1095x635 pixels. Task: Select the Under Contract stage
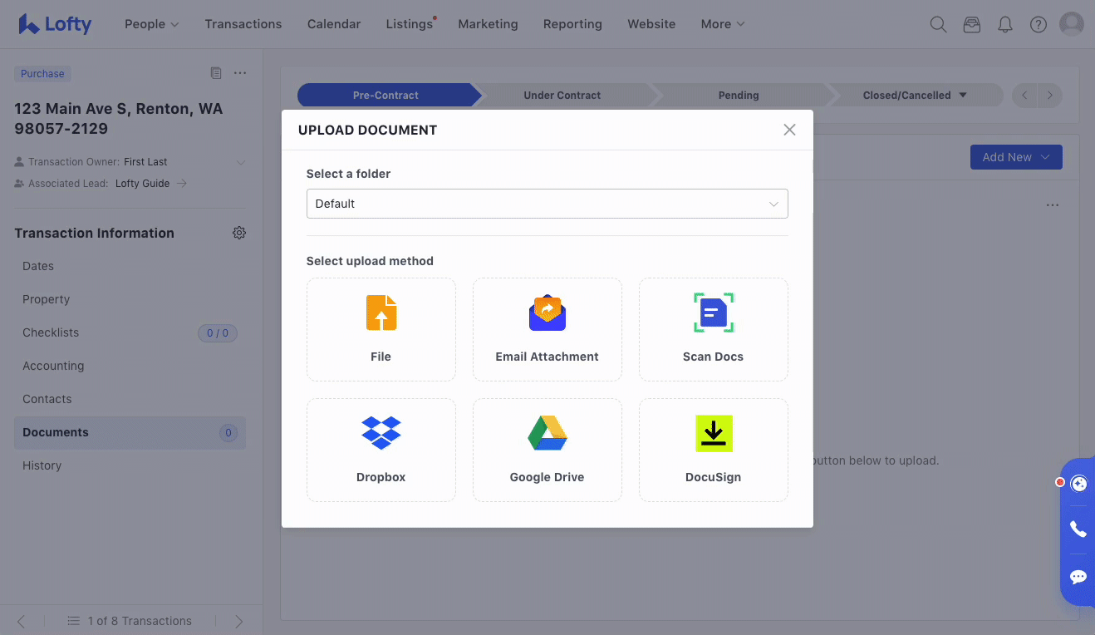pos(562,95)
